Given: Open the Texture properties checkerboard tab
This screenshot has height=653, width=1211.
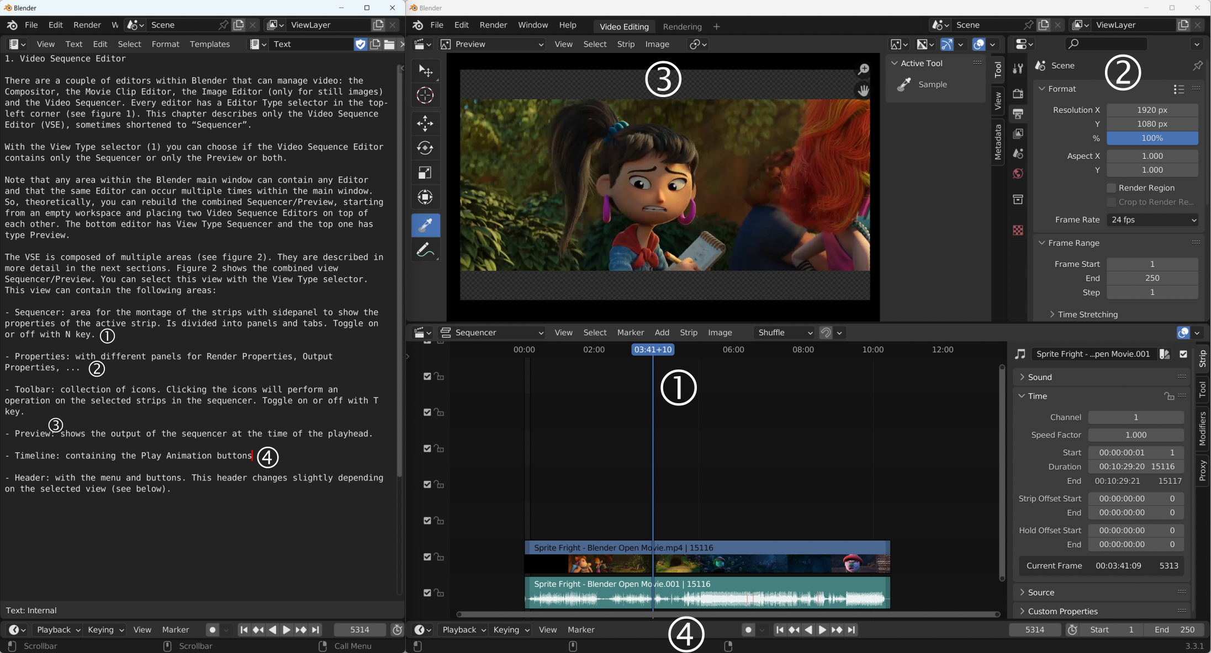Looking at the screenshot, I should tap(1018, 230).
